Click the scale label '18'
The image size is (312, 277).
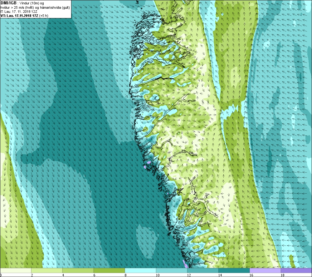point(283,275)
